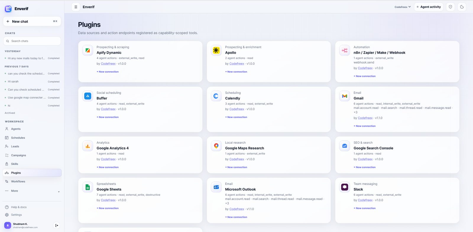473x232 pixels.
Task: Go to Schedules in the sidebar
Action: point(32,138)
